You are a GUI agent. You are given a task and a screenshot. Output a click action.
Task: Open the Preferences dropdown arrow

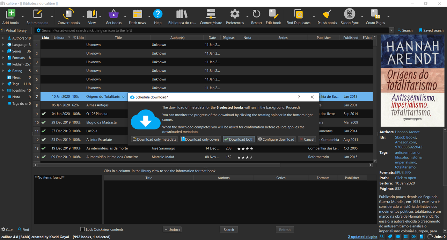pos(247,16)
